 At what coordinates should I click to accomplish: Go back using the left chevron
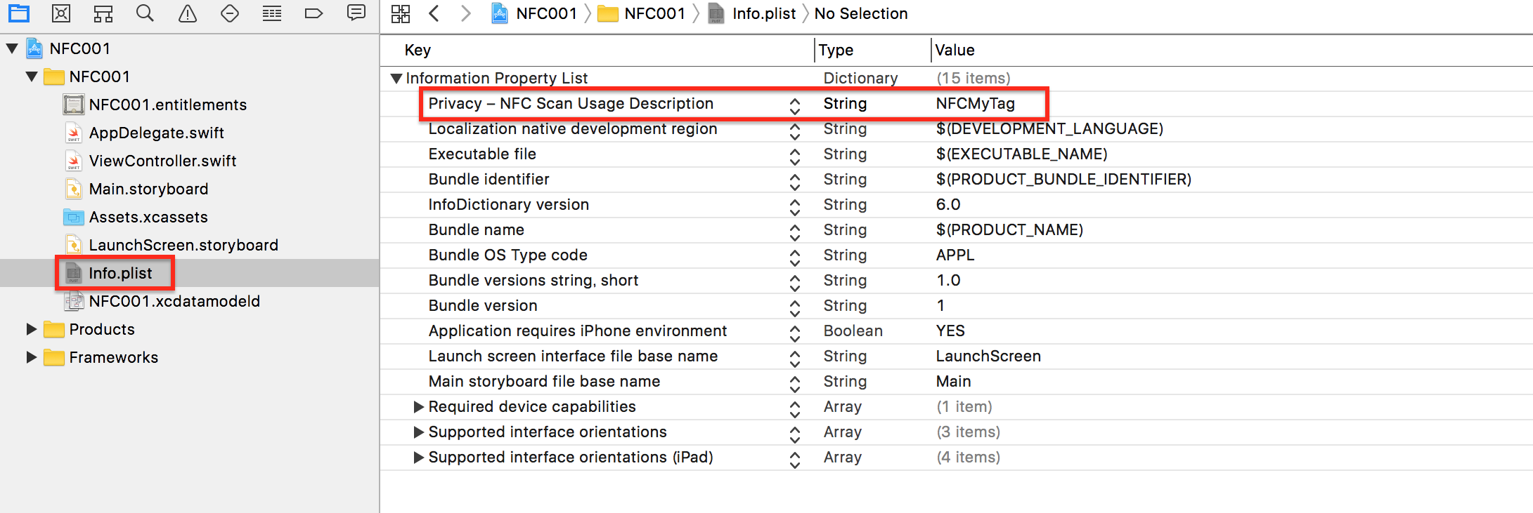(x=434, y=13)
